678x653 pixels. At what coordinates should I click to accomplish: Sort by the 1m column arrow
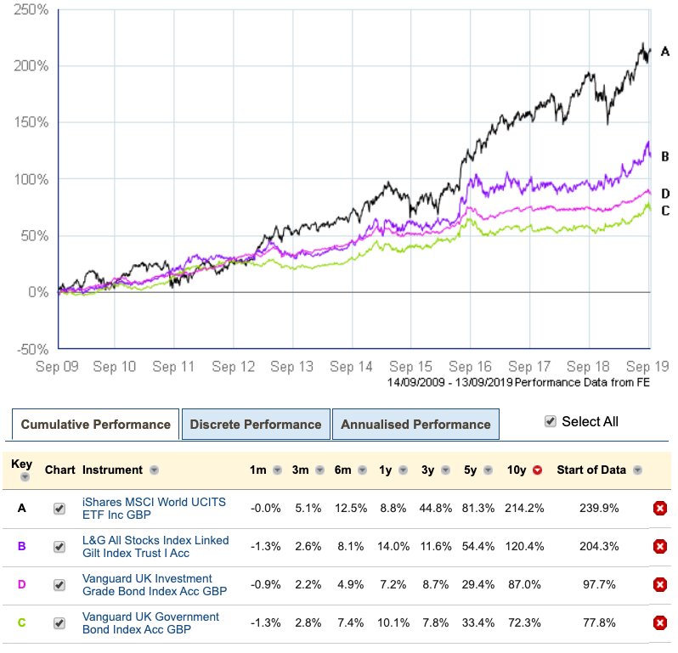click(x=275, y=470)
